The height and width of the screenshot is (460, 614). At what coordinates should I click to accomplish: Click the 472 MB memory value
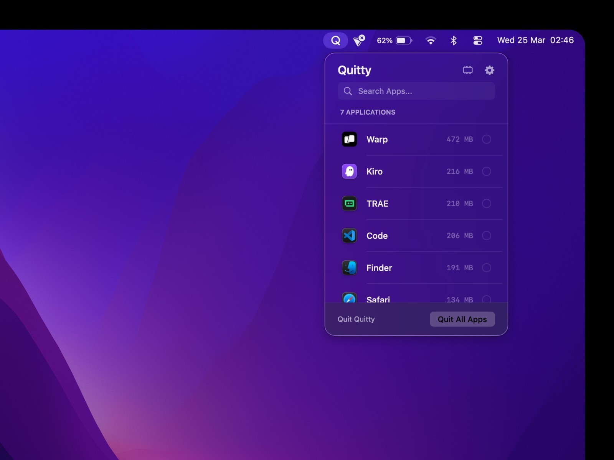point(460,139)
